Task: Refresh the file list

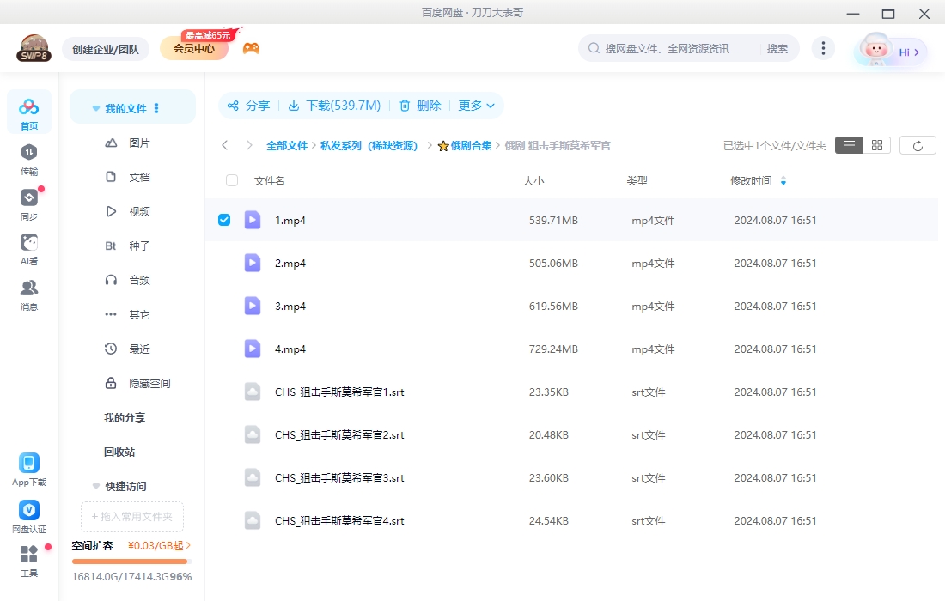Action: pos(918,144)
